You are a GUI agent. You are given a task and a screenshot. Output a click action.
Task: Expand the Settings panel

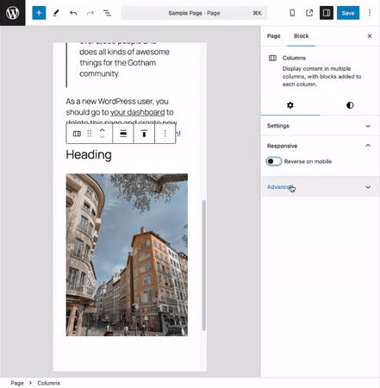[320, 126]
